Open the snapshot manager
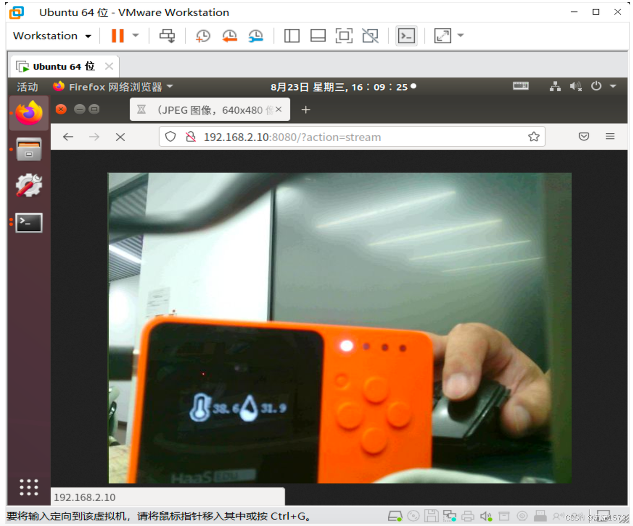 256,36
